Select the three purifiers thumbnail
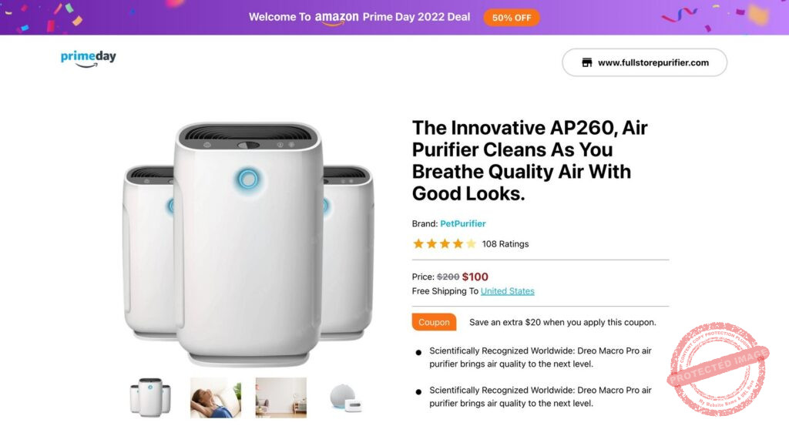Viewport: 789px width, 426px height. click(150, 397)
